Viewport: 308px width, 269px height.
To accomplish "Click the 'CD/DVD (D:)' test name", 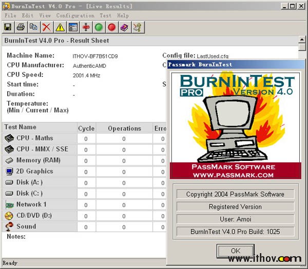I will pyautogui.click(x=34, y=216).
